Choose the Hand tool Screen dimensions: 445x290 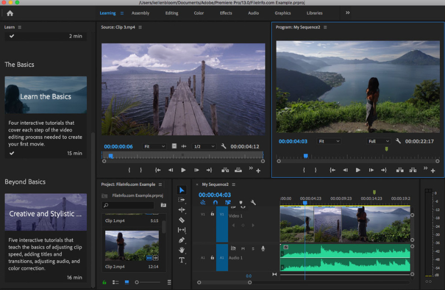pyautogui.click(x=182, y=250)
